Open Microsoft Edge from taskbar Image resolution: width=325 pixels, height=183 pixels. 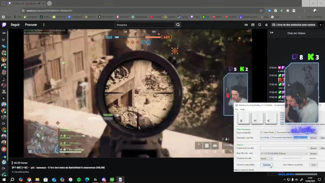point(87,180)
